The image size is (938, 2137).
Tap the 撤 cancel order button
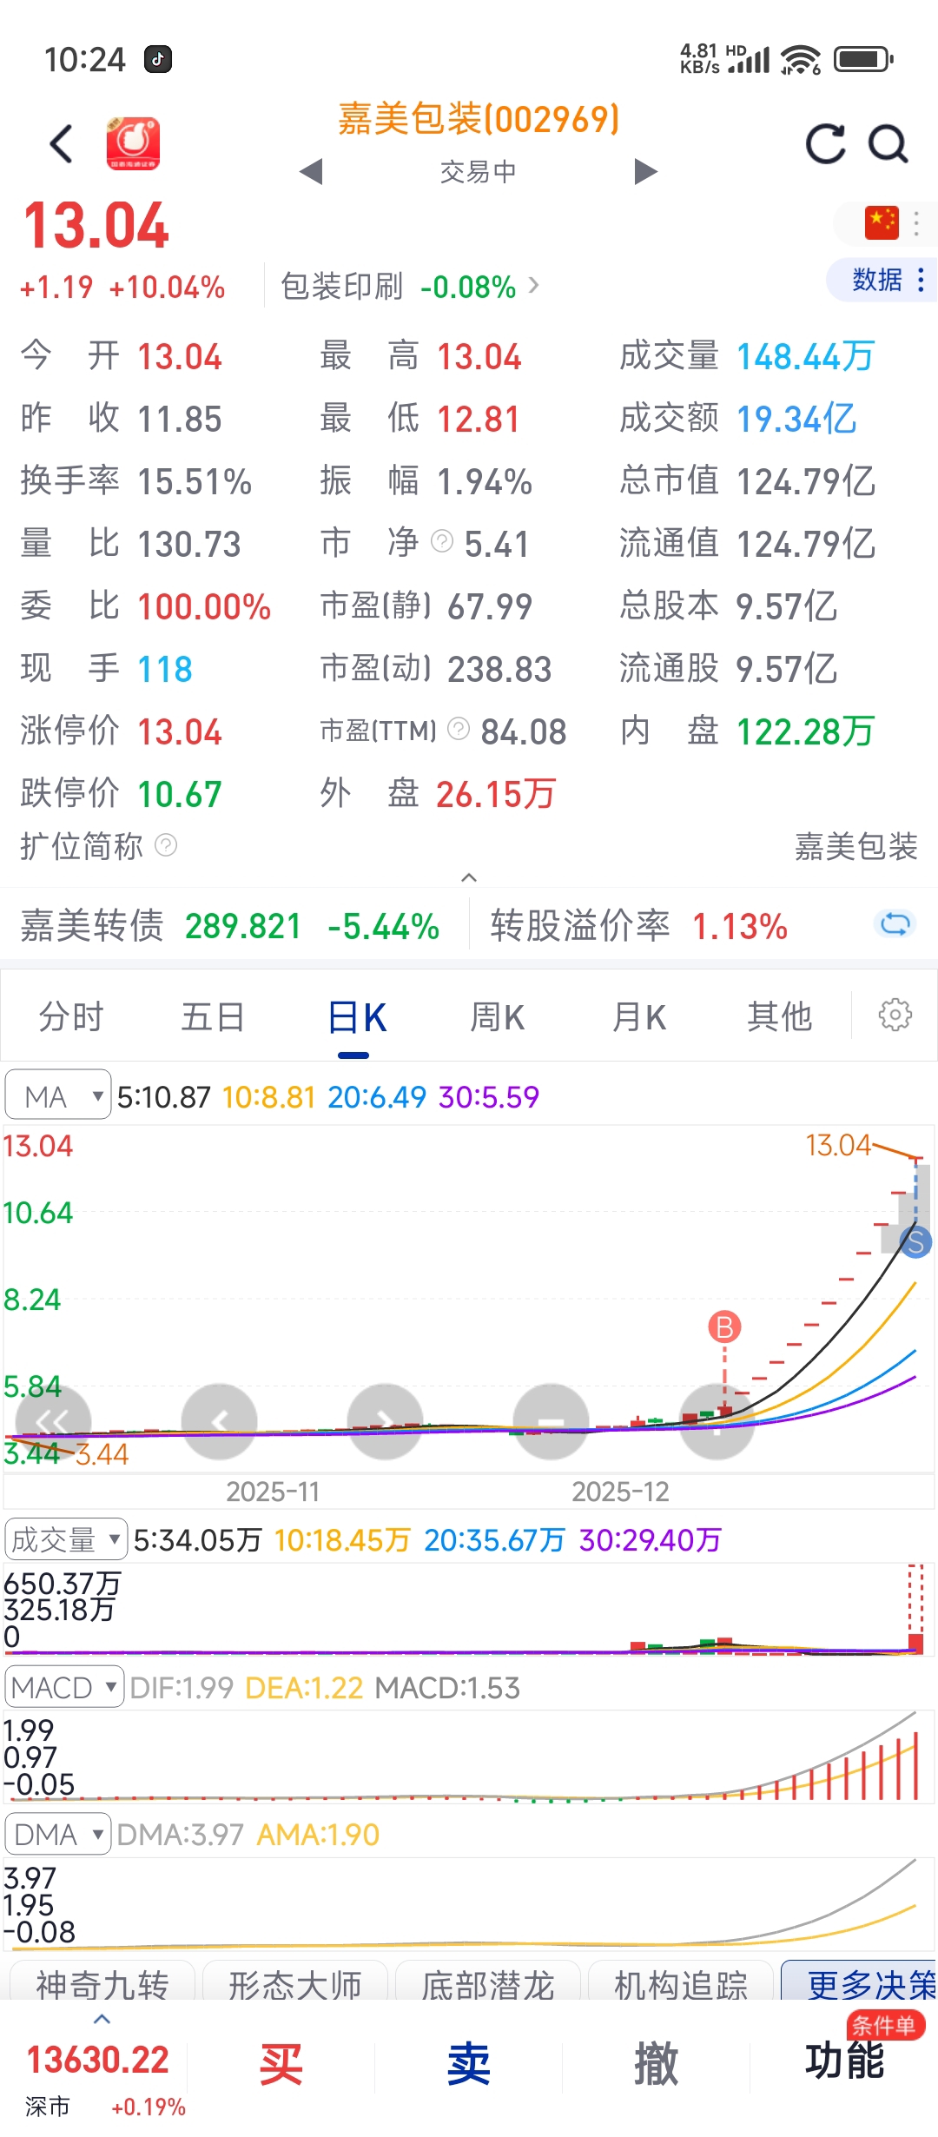(x=657, y=2064)
